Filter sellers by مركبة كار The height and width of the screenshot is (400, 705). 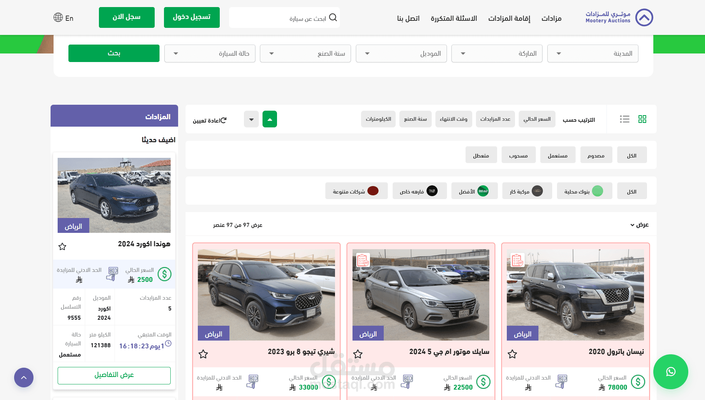point(527,191)
